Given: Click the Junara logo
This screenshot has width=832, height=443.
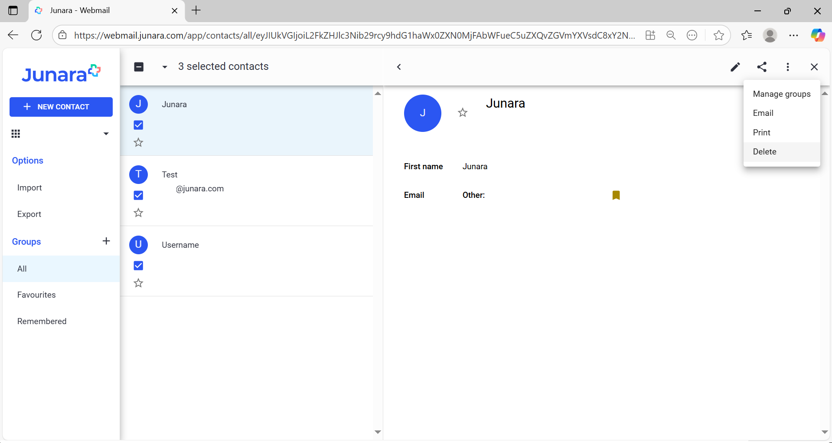Looking at the screenshot, I should click(61, 74).
